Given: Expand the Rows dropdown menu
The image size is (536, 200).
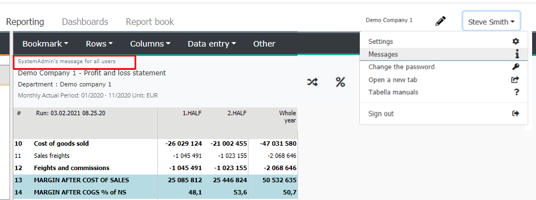Looking at the screenshot, I should (x=99, y=44).
